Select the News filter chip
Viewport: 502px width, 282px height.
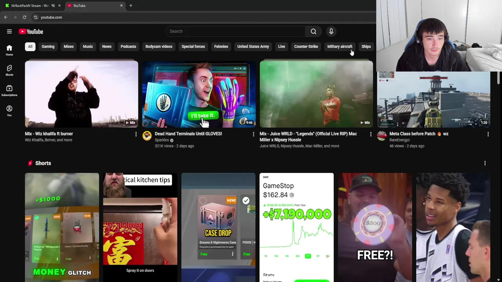point(107,47)
